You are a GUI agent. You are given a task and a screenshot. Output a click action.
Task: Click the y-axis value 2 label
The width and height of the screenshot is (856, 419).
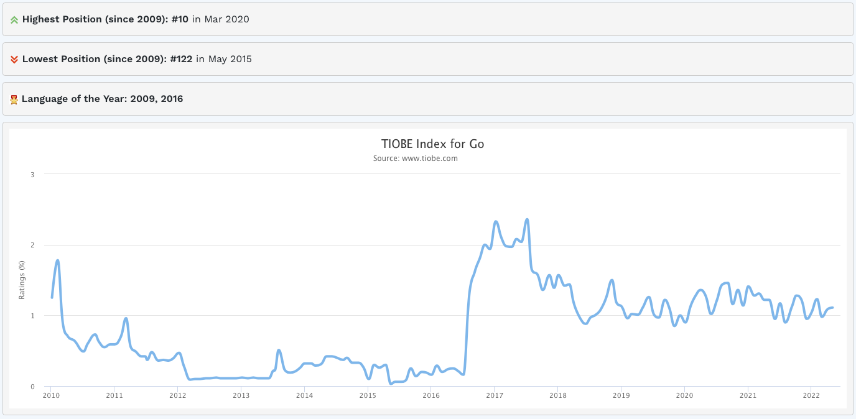(32, 245)
